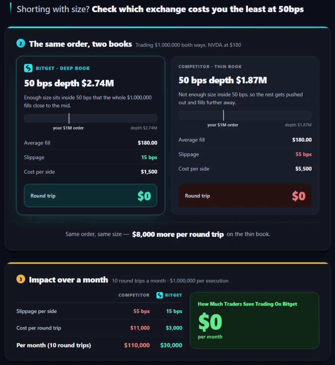Click the Bitget logo in the comparison table header

point(160,295)
